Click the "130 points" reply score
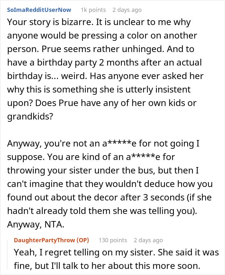This screenshot has height=275, width=225. pyautogui.click(x=113, y=240)
